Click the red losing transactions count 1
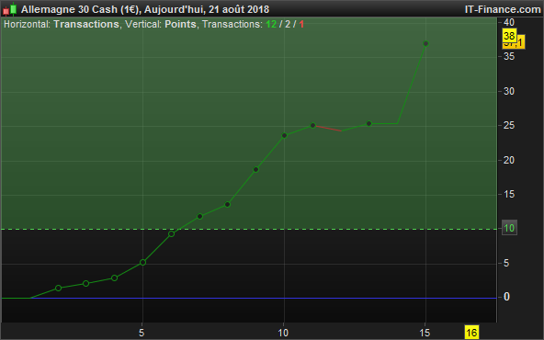544x340 pixels. pyautogui.click(x=301, y=24)
